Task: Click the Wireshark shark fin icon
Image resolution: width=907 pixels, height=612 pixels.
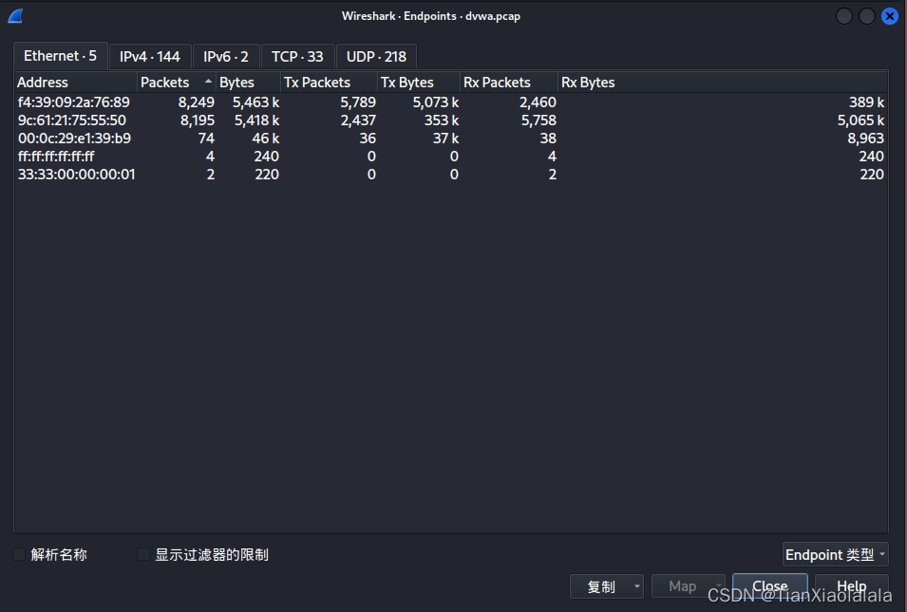Action: [15, 16]
